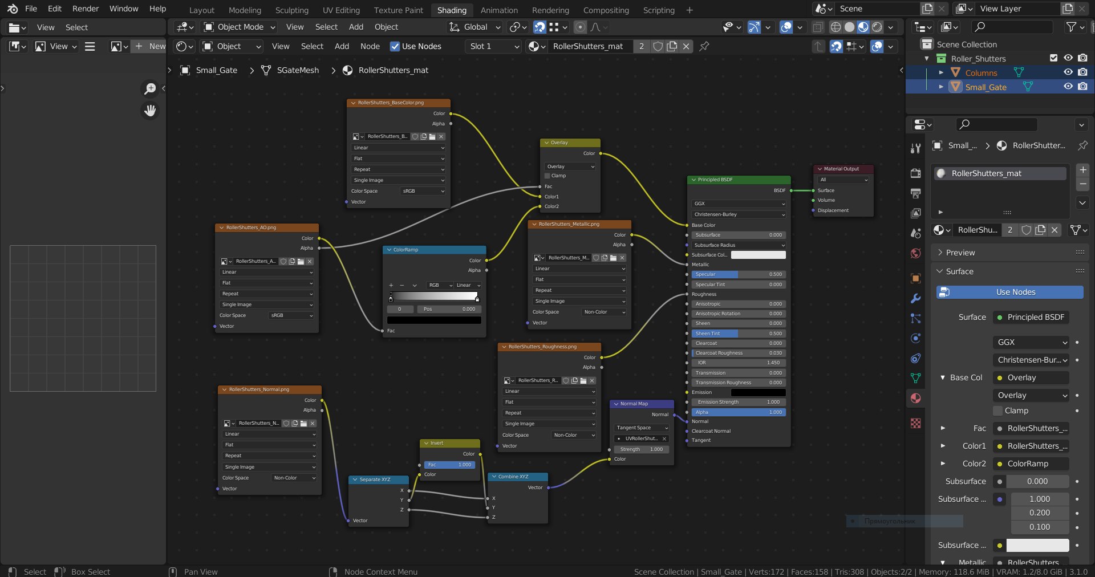Open the Render menu in the top bar

pos(86,9)
